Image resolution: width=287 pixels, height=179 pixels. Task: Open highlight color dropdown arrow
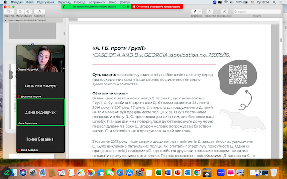(x=200, y=12)
